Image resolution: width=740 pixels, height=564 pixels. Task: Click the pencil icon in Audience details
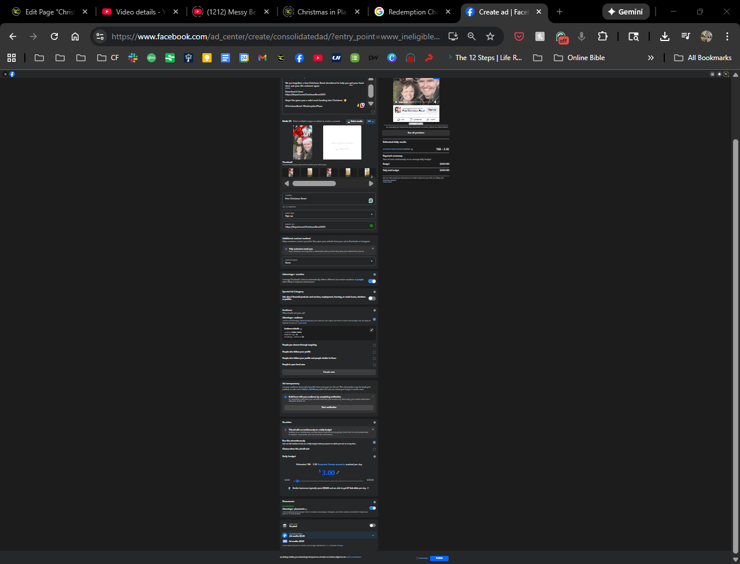(372, 330)
